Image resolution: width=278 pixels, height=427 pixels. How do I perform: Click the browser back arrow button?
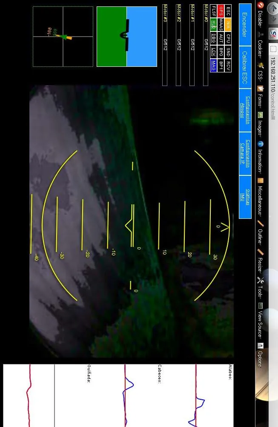pos(272,9)
